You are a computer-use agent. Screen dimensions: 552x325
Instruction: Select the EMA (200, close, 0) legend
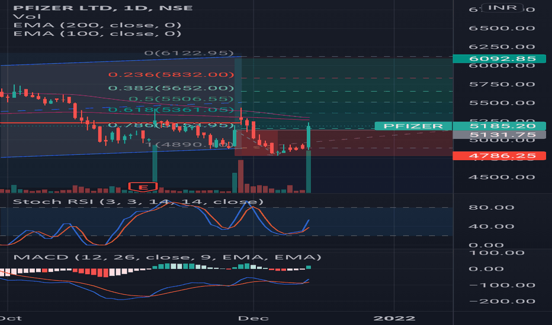(x=97, y=25)
